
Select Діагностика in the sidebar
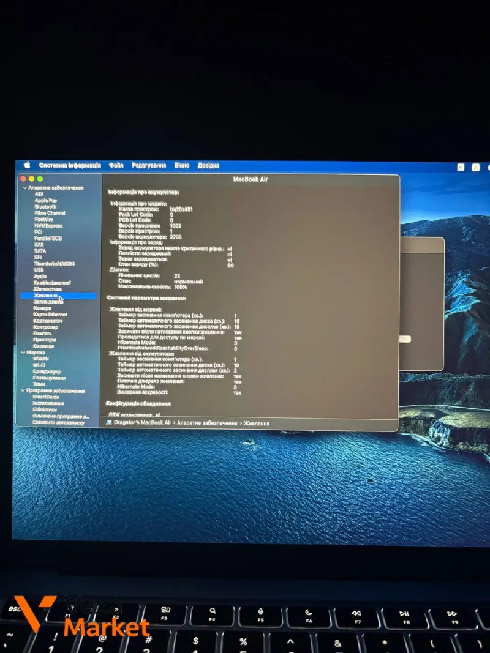[x=48, y=289]
